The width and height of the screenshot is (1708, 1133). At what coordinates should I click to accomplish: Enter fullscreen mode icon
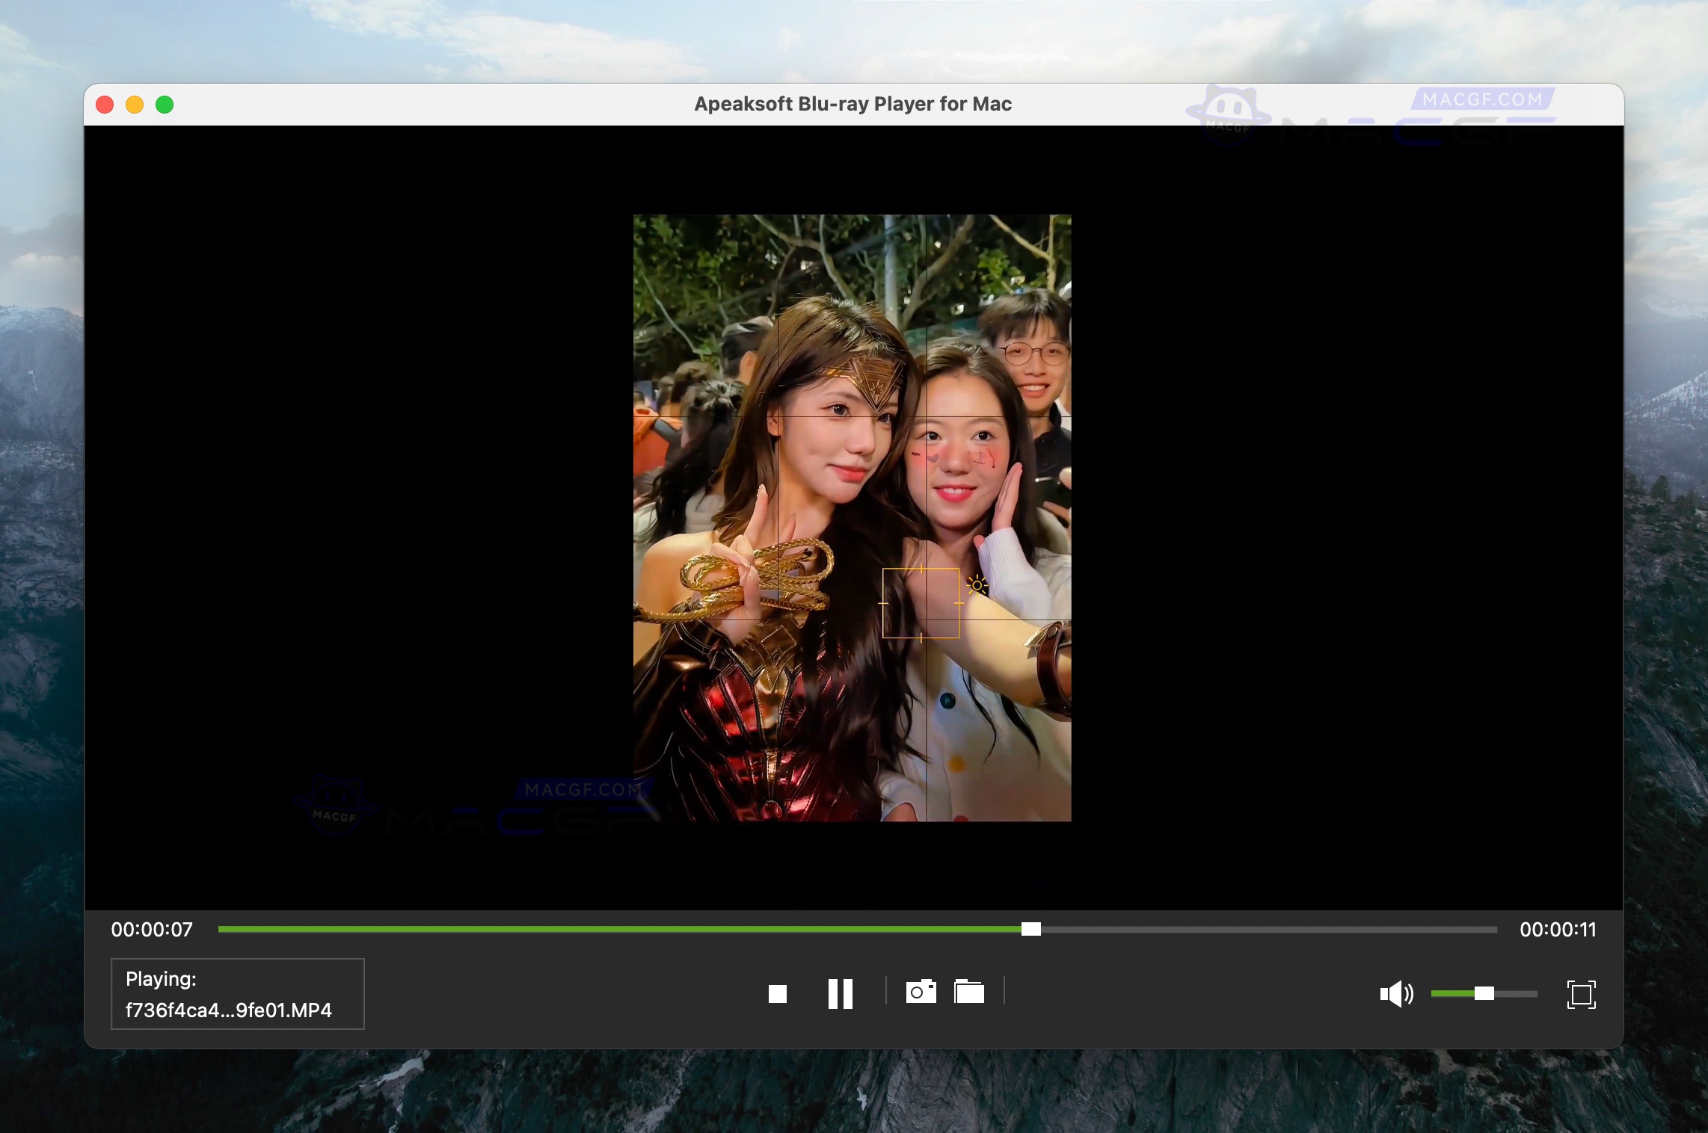[x=1581, y=994]
